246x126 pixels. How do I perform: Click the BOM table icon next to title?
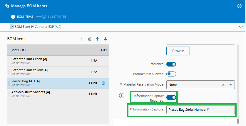point(12,27)
